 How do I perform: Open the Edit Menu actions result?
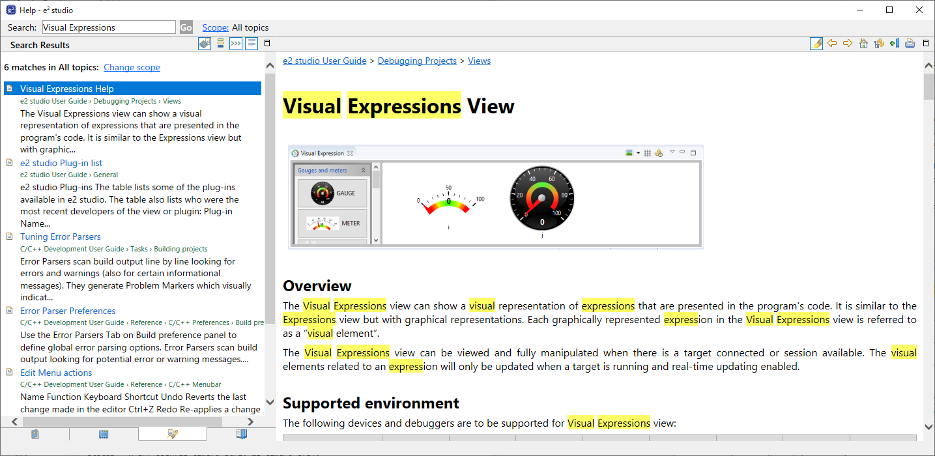click(x=56, y=373)
